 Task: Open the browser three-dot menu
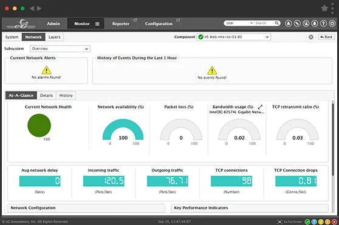[332, 8]
